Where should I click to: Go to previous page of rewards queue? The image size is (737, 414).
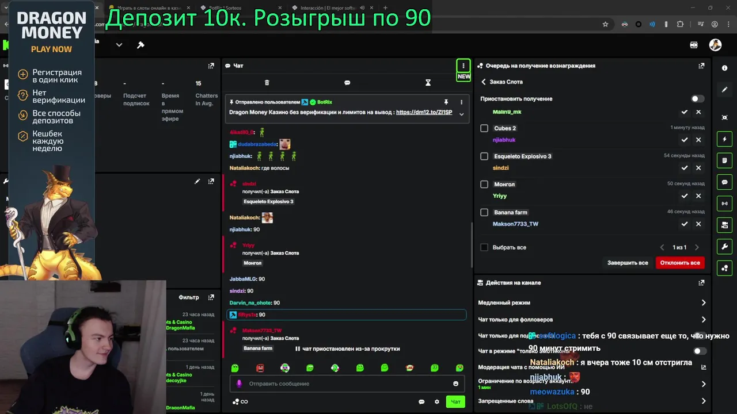click(662, 247)
